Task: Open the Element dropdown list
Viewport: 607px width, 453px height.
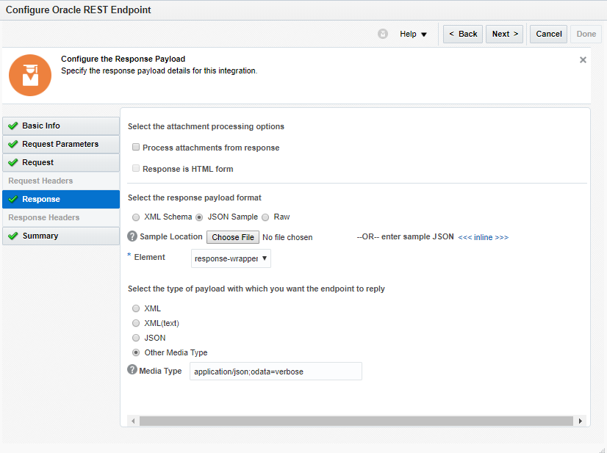Action: point(231,258)
